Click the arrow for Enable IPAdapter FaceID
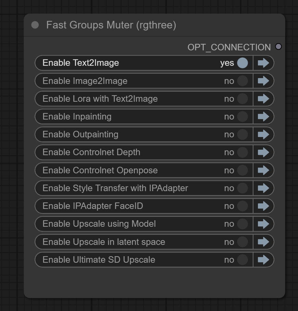Viewport: 298px width, 311px height. 263,206
